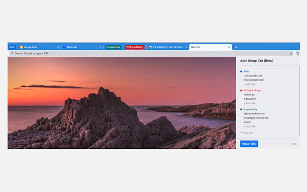The width and height of the screenshot is (307, 192).
Task: Collapse the Work tab group
Action: click(x=12, y=47)
